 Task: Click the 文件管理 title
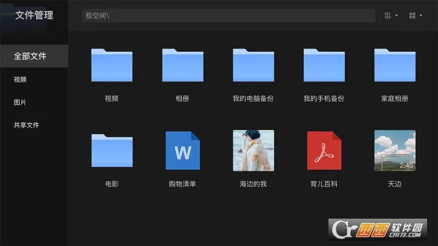click(34, 15)
